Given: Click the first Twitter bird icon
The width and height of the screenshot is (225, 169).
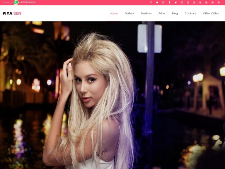Looking at the screenshot, I should coord(157,2).
